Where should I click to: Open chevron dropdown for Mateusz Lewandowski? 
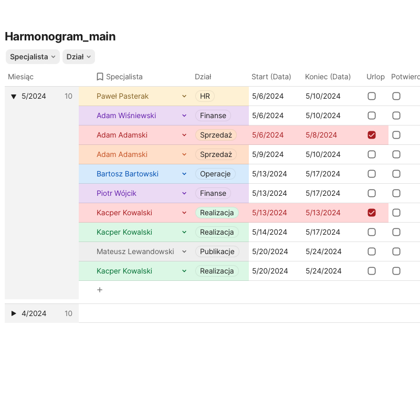184,252
